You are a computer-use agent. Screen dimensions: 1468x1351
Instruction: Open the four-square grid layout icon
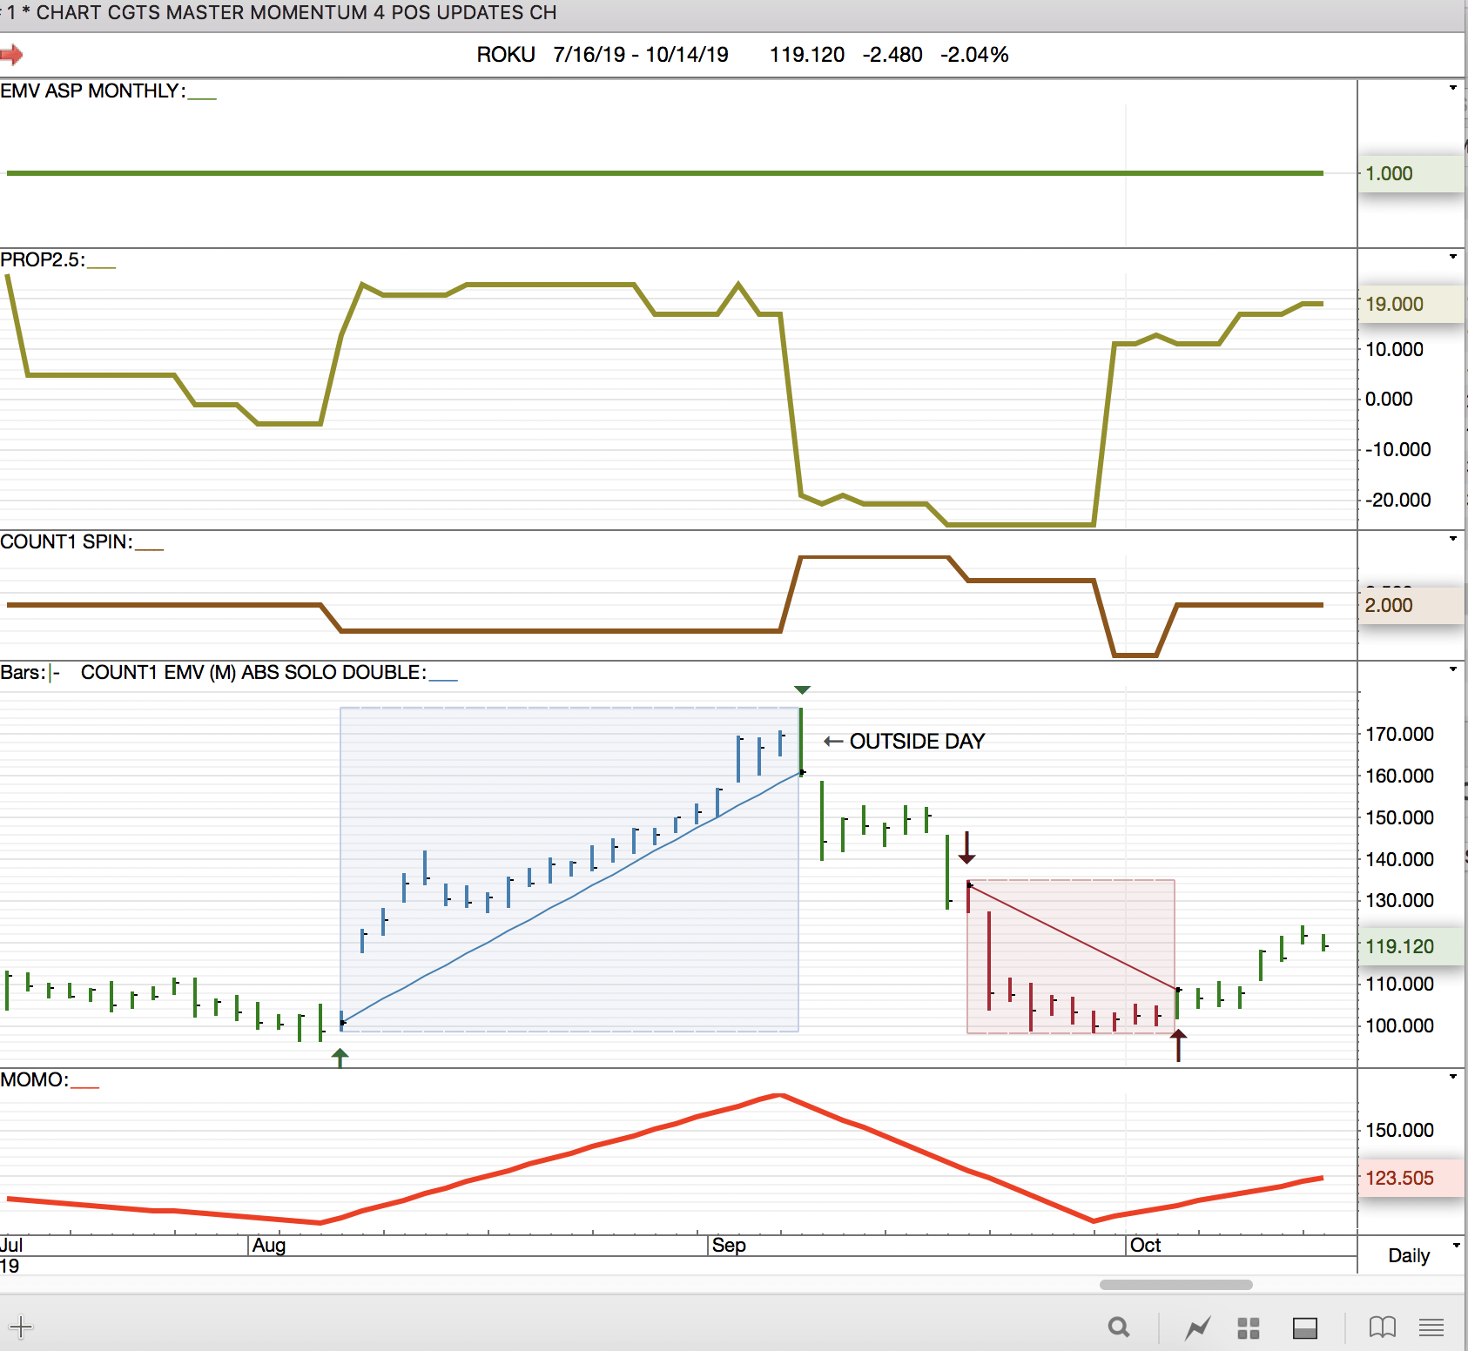point(1249,1327)
